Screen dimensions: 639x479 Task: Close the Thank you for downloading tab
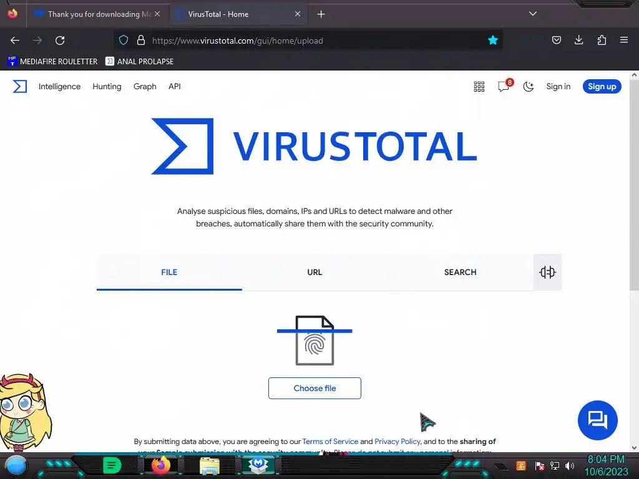(157, 14)
